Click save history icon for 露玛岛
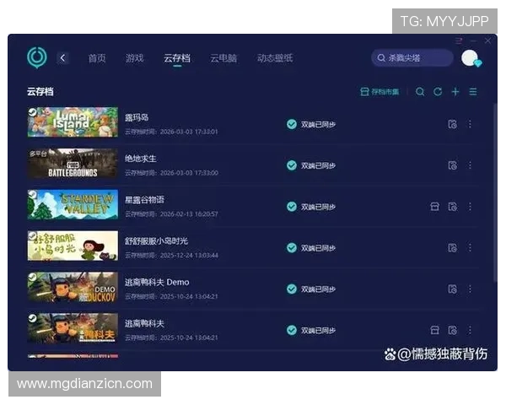Screen dimensions: 506x405 (x=452, y=124)
